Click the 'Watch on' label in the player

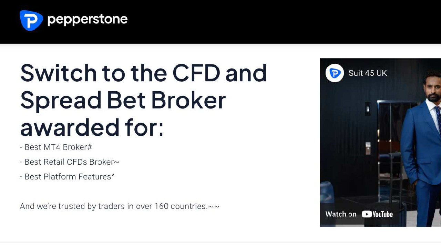[340, 214]
